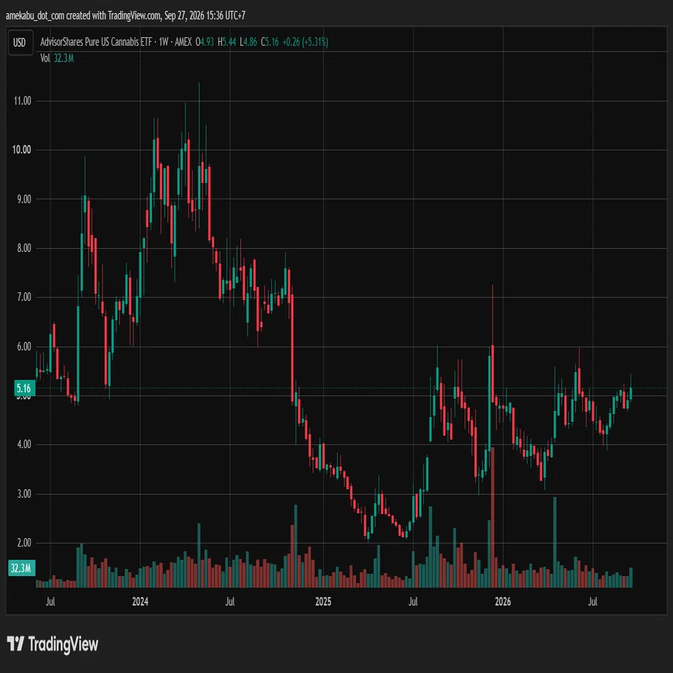673x673 pixels.
Task: Click the 2025 time axis marker
Action: (323, 602)
